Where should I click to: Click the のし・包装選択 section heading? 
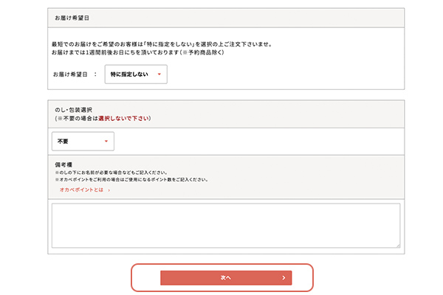tap(74, 109)
